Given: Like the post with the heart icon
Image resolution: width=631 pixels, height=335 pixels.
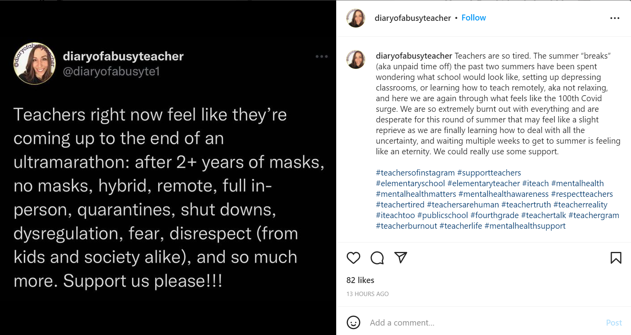Looking at the screenshot, I should pyautogui.click(x=353, y=258).
